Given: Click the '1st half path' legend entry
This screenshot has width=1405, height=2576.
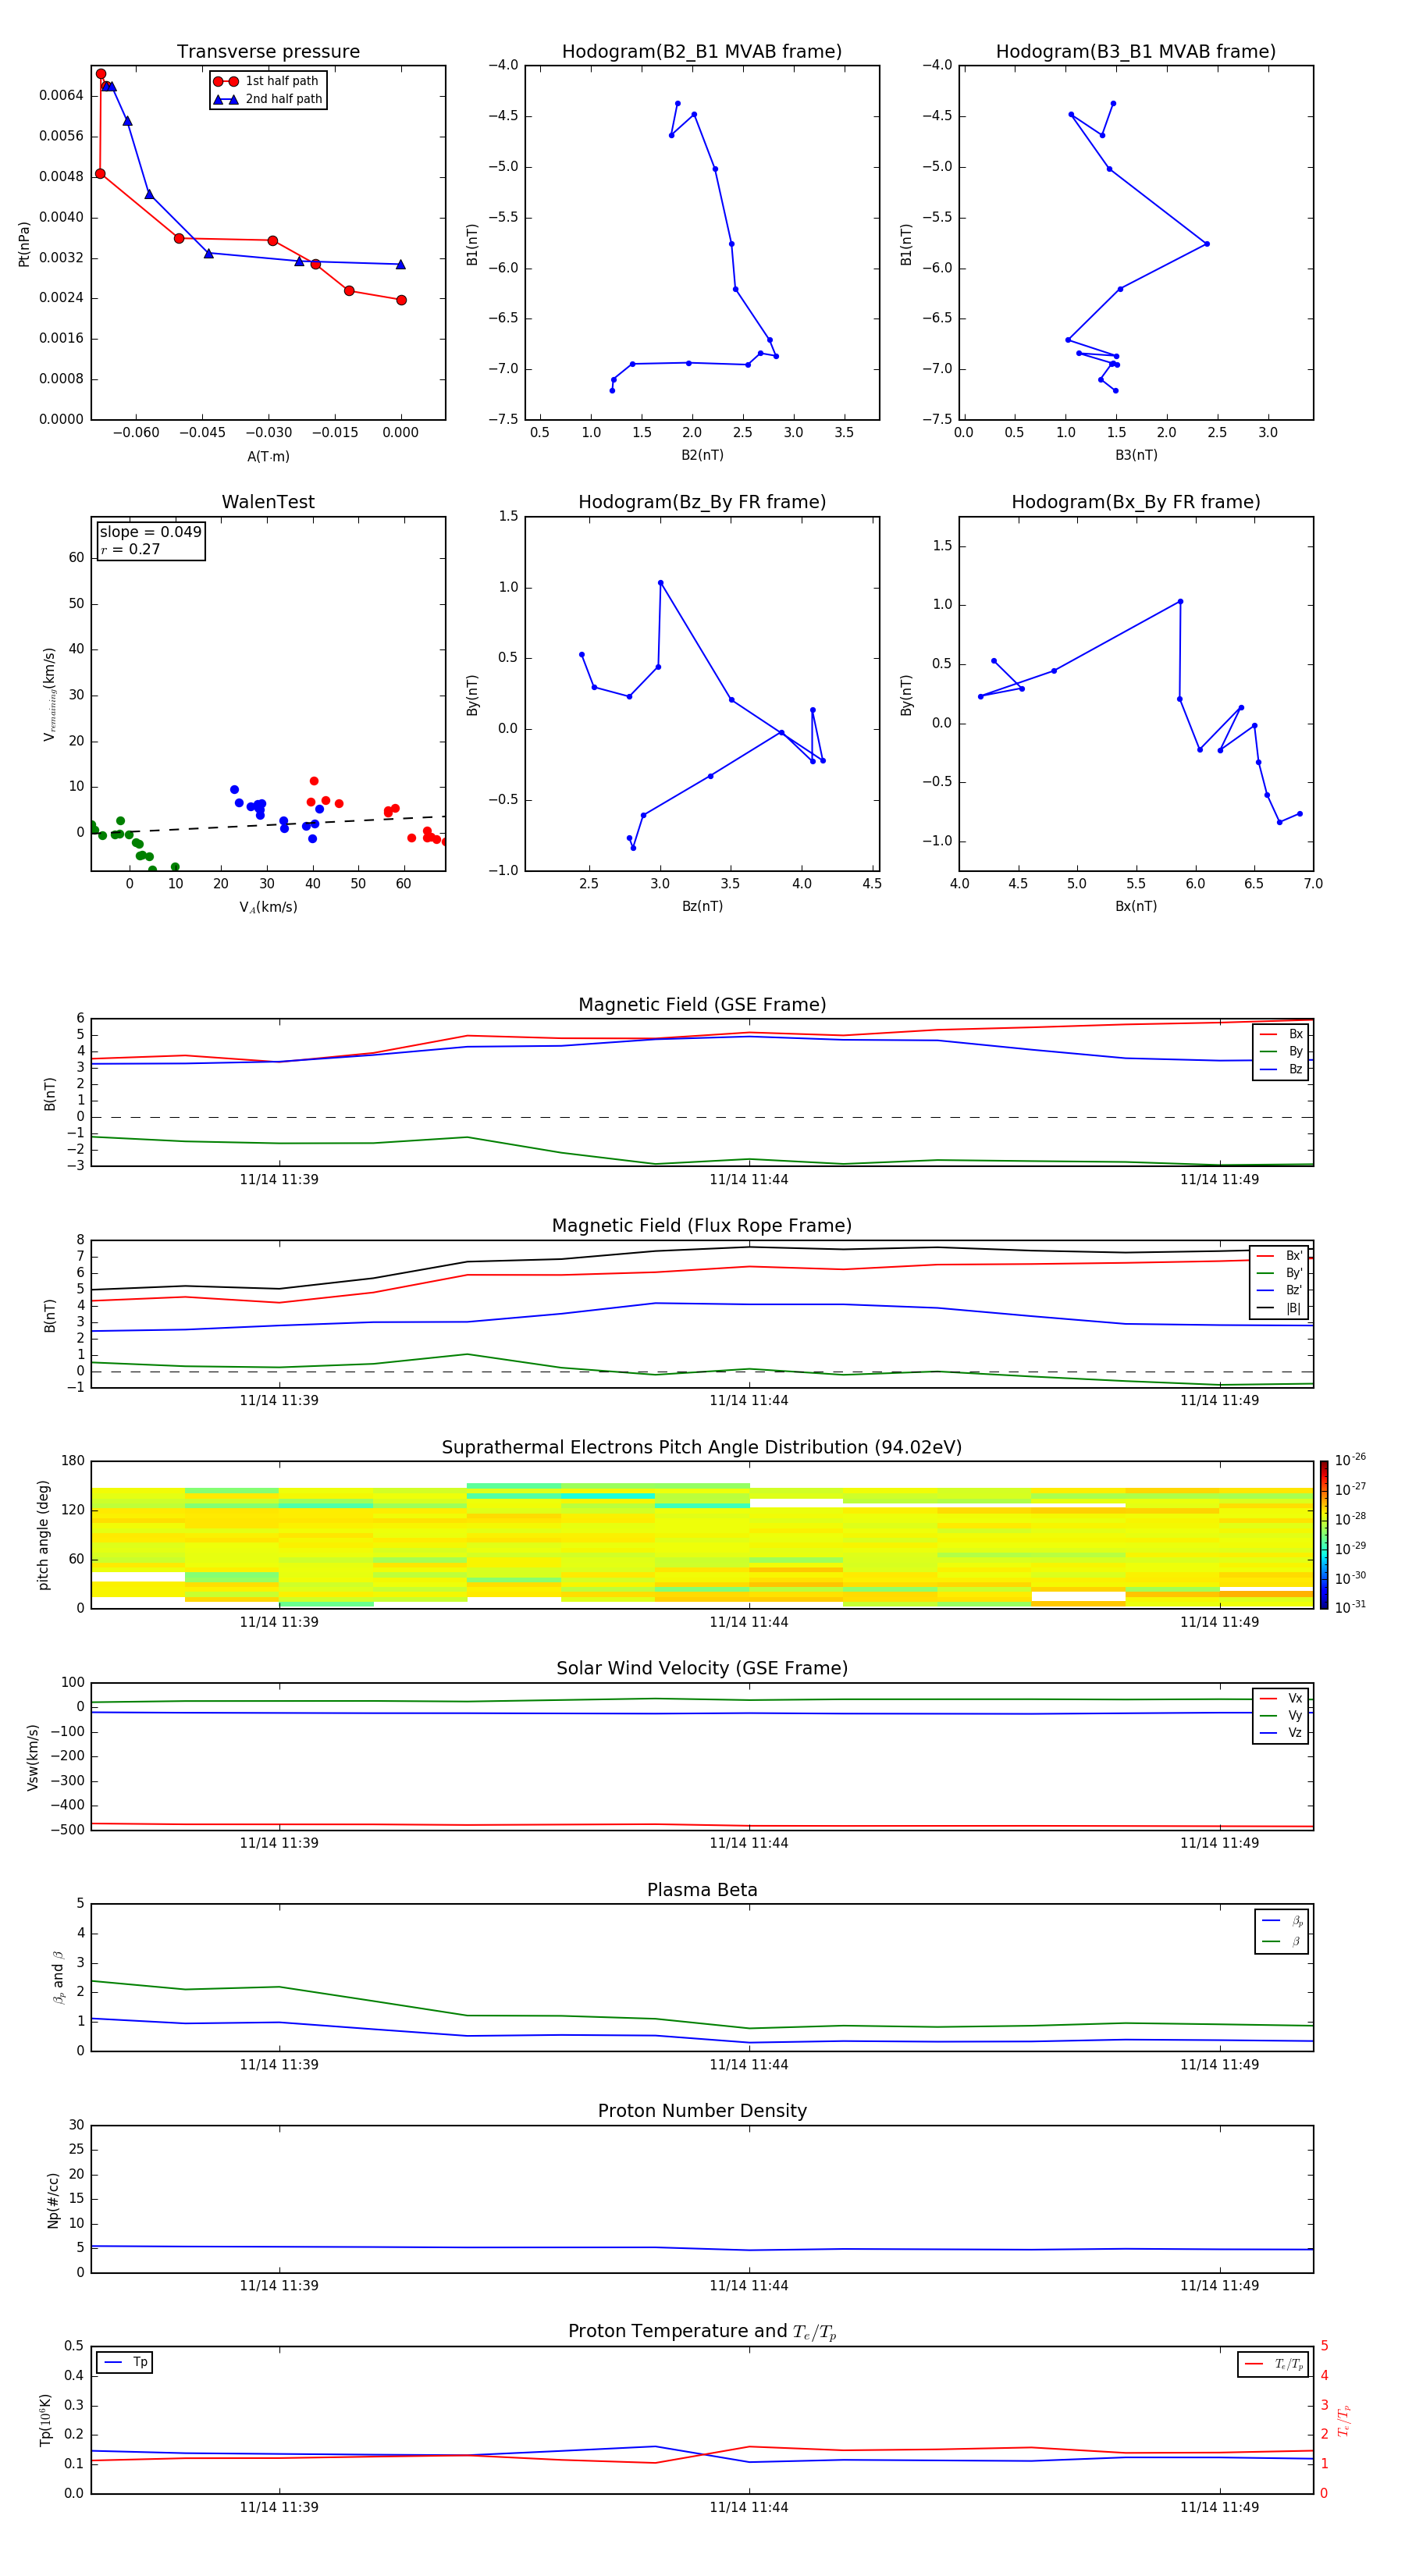Looking at the screenshot, I should (267, 81).
